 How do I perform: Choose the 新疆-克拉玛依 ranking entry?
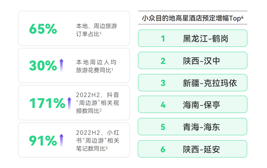pos(192,83)
